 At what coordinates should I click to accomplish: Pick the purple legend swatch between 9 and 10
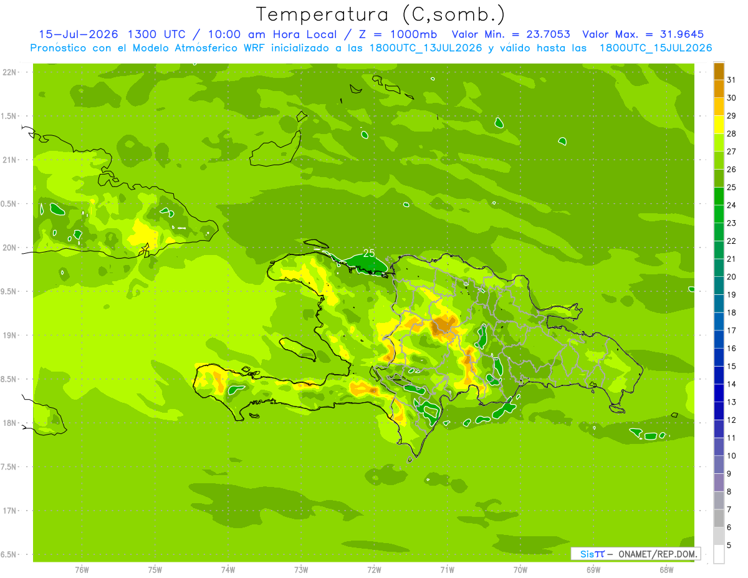pyautogui.click(x=719, y=465)
